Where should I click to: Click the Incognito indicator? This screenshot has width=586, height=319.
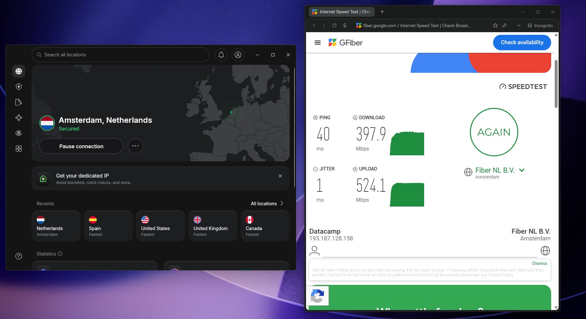click(x=540, y=25)
